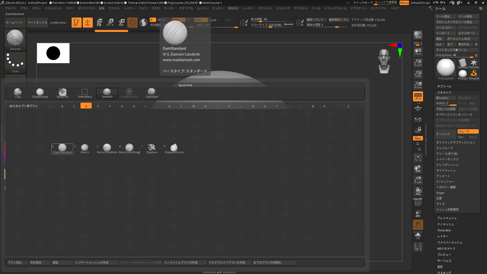Open the ファイル menu
The image size is (487, 274).
pos(114,8)
